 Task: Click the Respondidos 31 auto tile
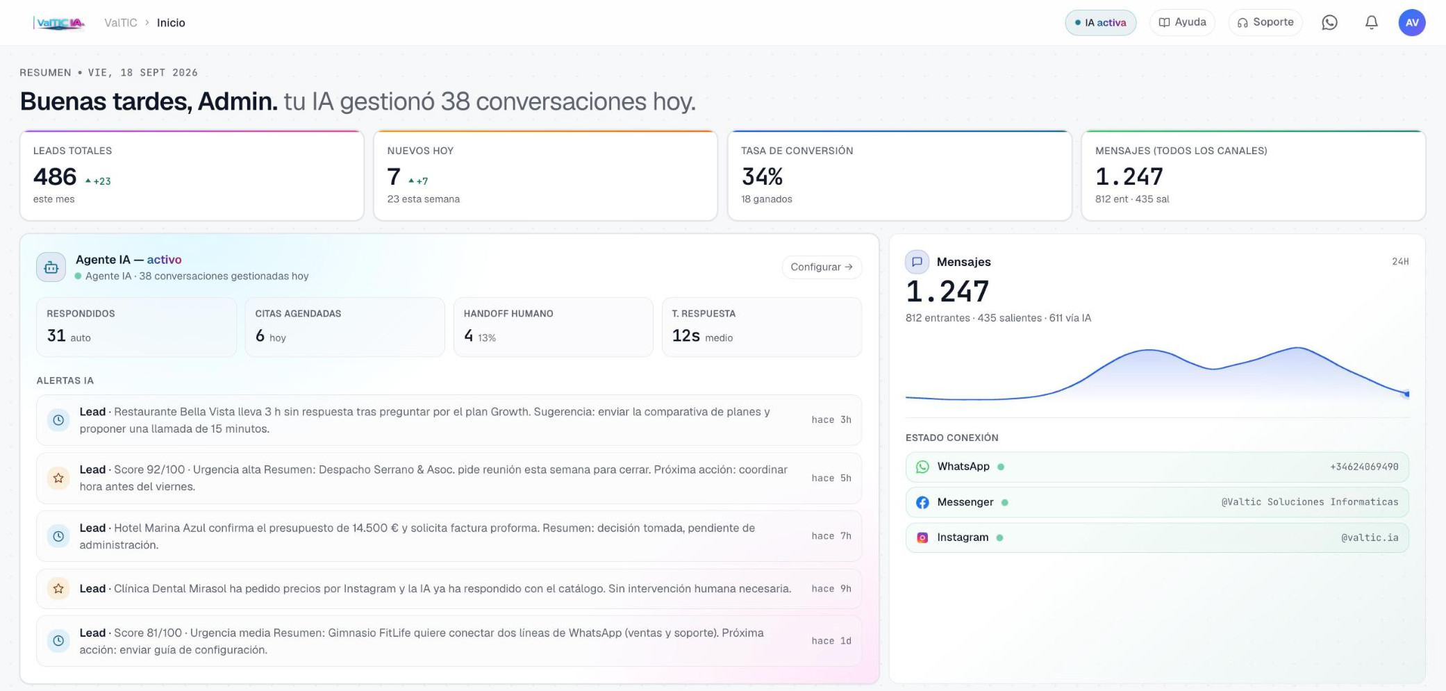tap(136, 327)
